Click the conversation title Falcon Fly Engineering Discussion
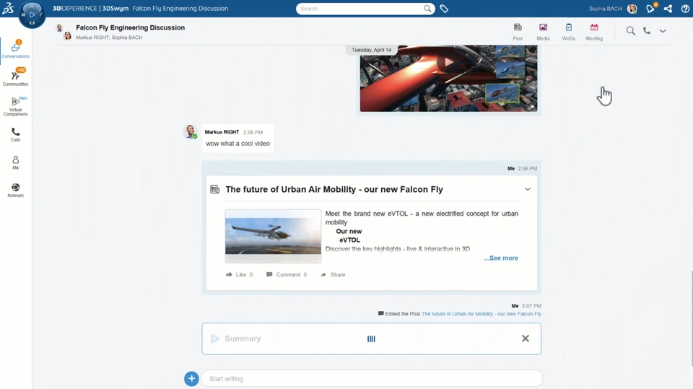This screenshot has height=389, width=693. (131, 27)
